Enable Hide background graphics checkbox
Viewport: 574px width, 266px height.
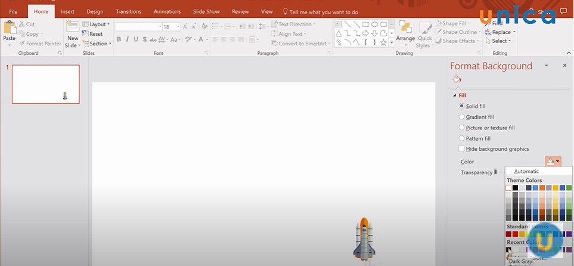tap(461, 149)
